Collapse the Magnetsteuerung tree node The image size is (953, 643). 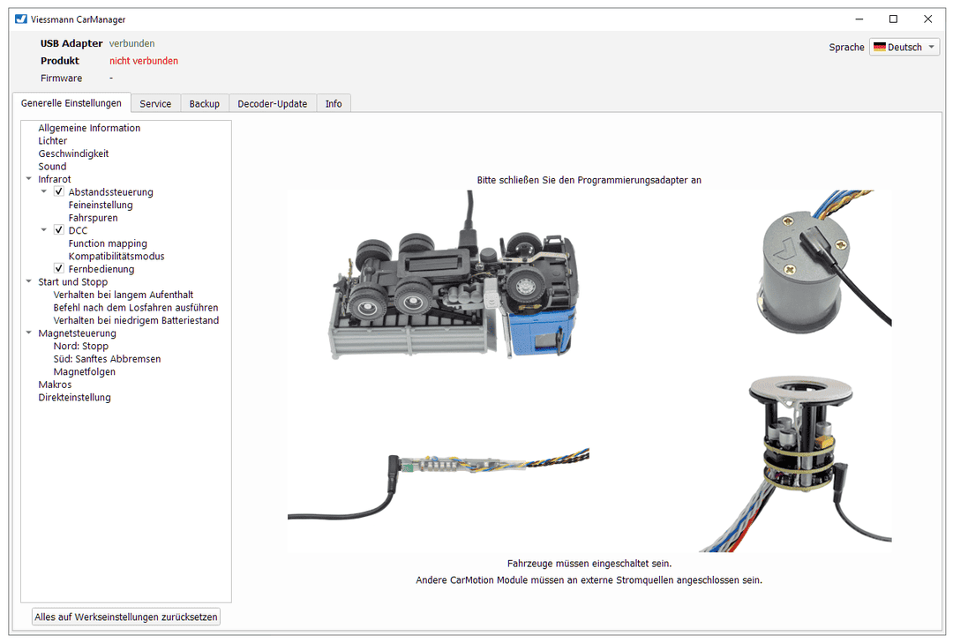pos(29,333)
